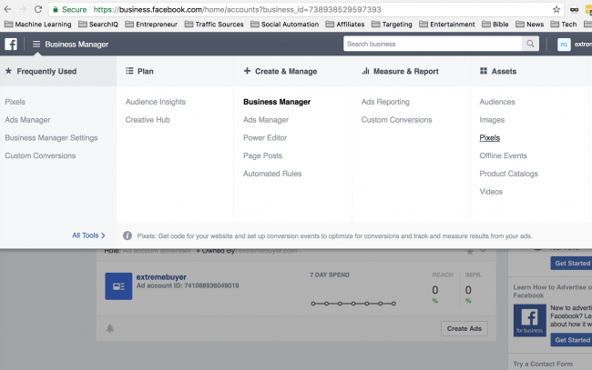
Task: Open Audience Insights
Action: [156, 102]
